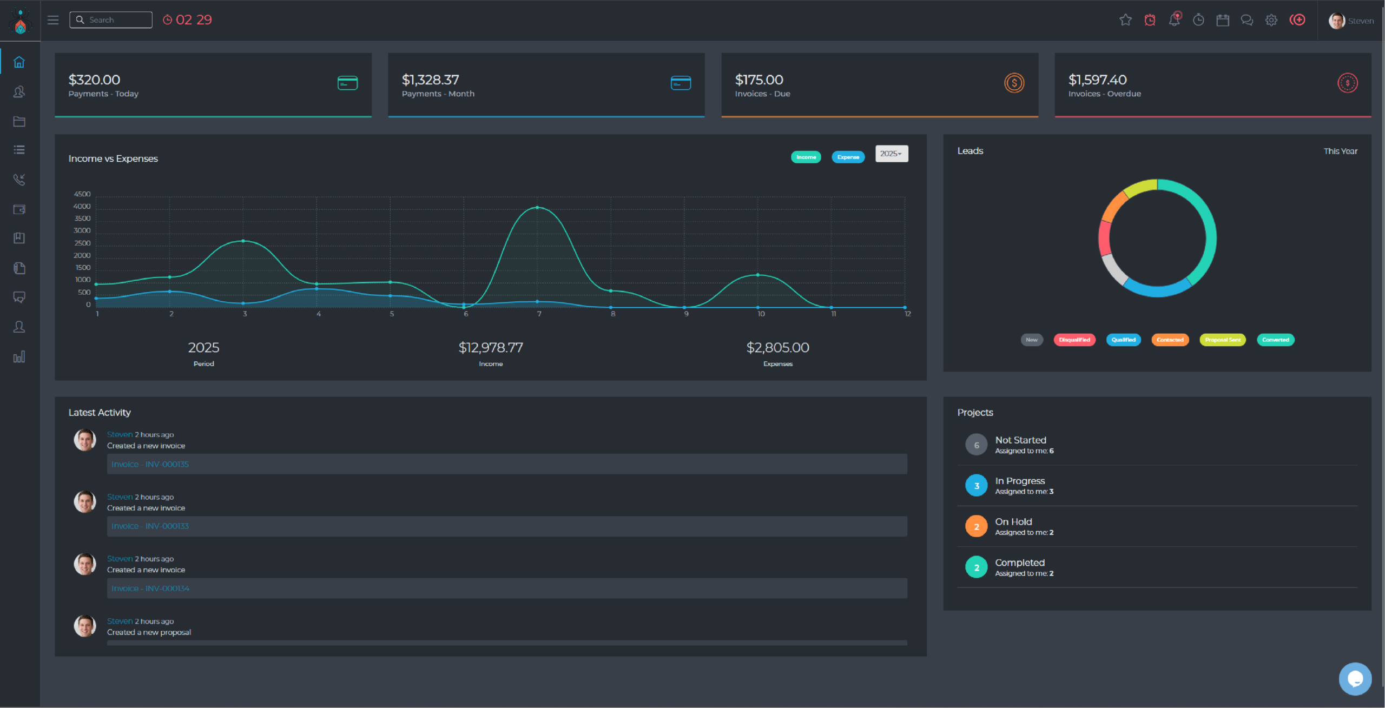
Task: Click the Search input field
Action: [x=111, y=20]
